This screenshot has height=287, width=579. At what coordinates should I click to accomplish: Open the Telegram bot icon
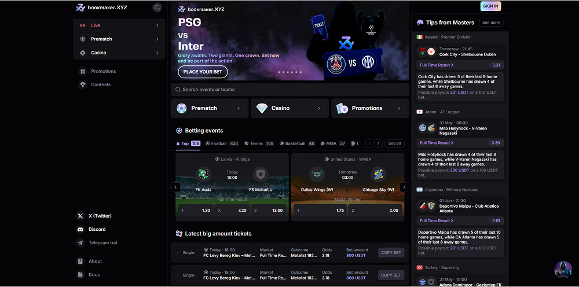pos(80,242)
